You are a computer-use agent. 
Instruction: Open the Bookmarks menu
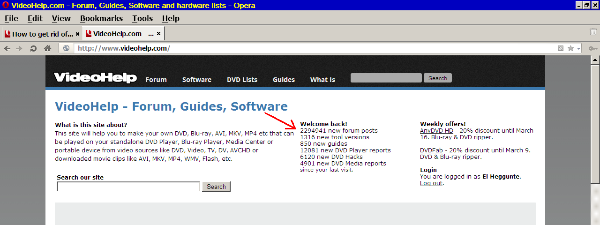[101, 18]
